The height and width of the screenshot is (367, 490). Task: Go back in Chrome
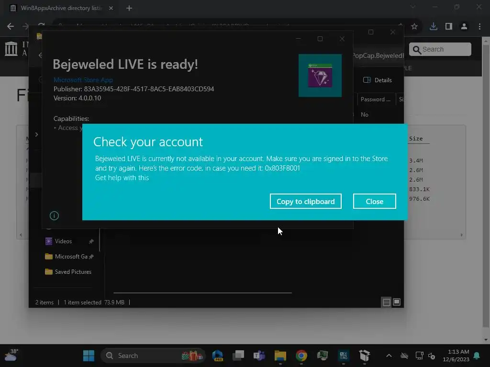click(11, 27)
